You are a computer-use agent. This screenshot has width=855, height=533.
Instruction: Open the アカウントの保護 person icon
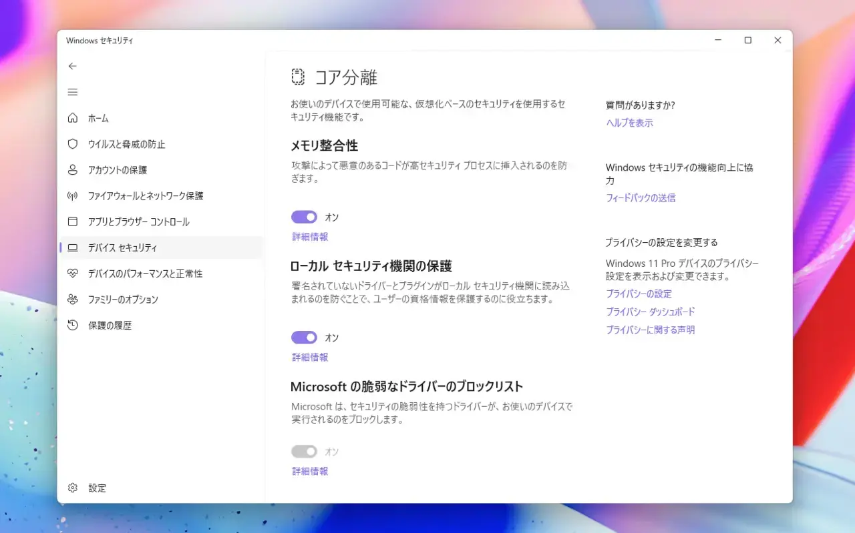(73, 170)
